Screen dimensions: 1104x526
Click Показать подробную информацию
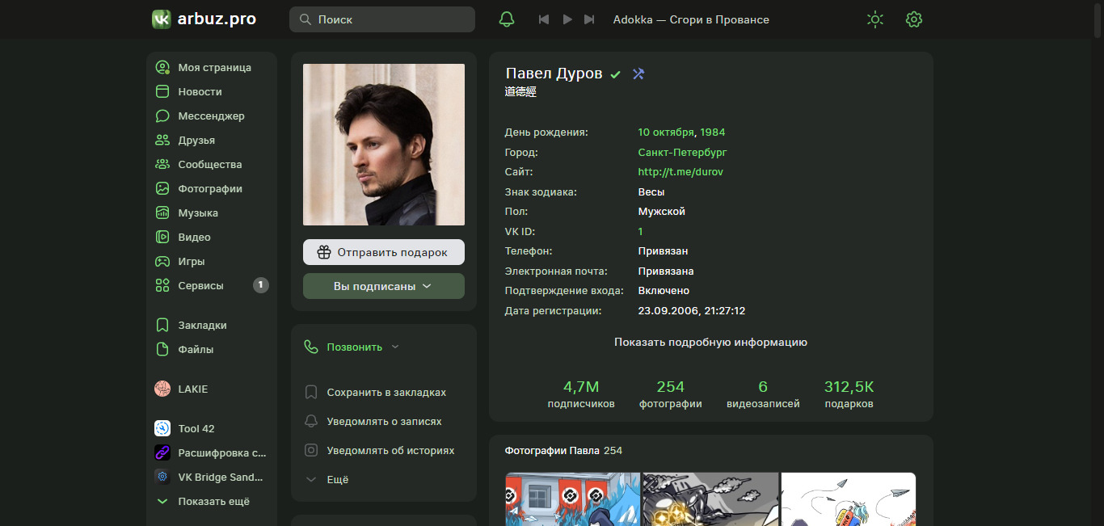point(711,343)
